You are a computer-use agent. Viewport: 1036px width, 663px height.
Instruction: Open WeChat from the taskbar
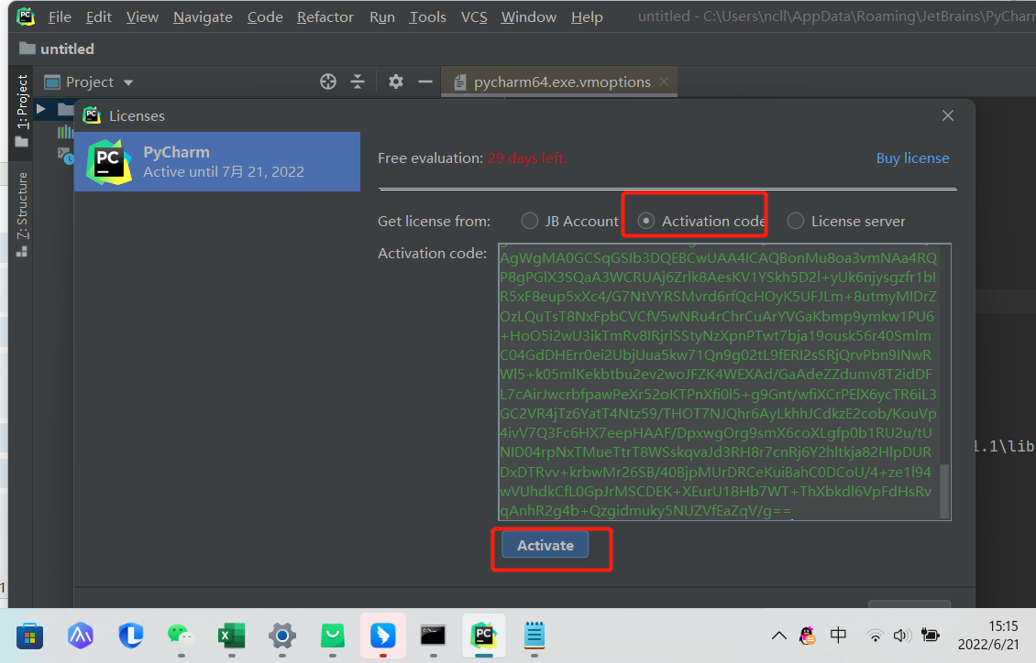[181, 636]
